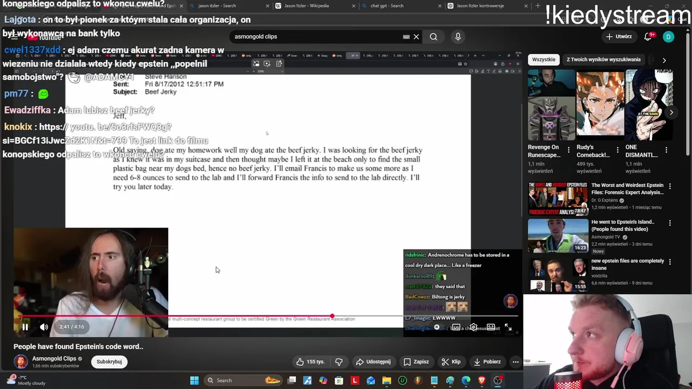
Task: Click the Udostępnij share button
Action: pos(373,362)
